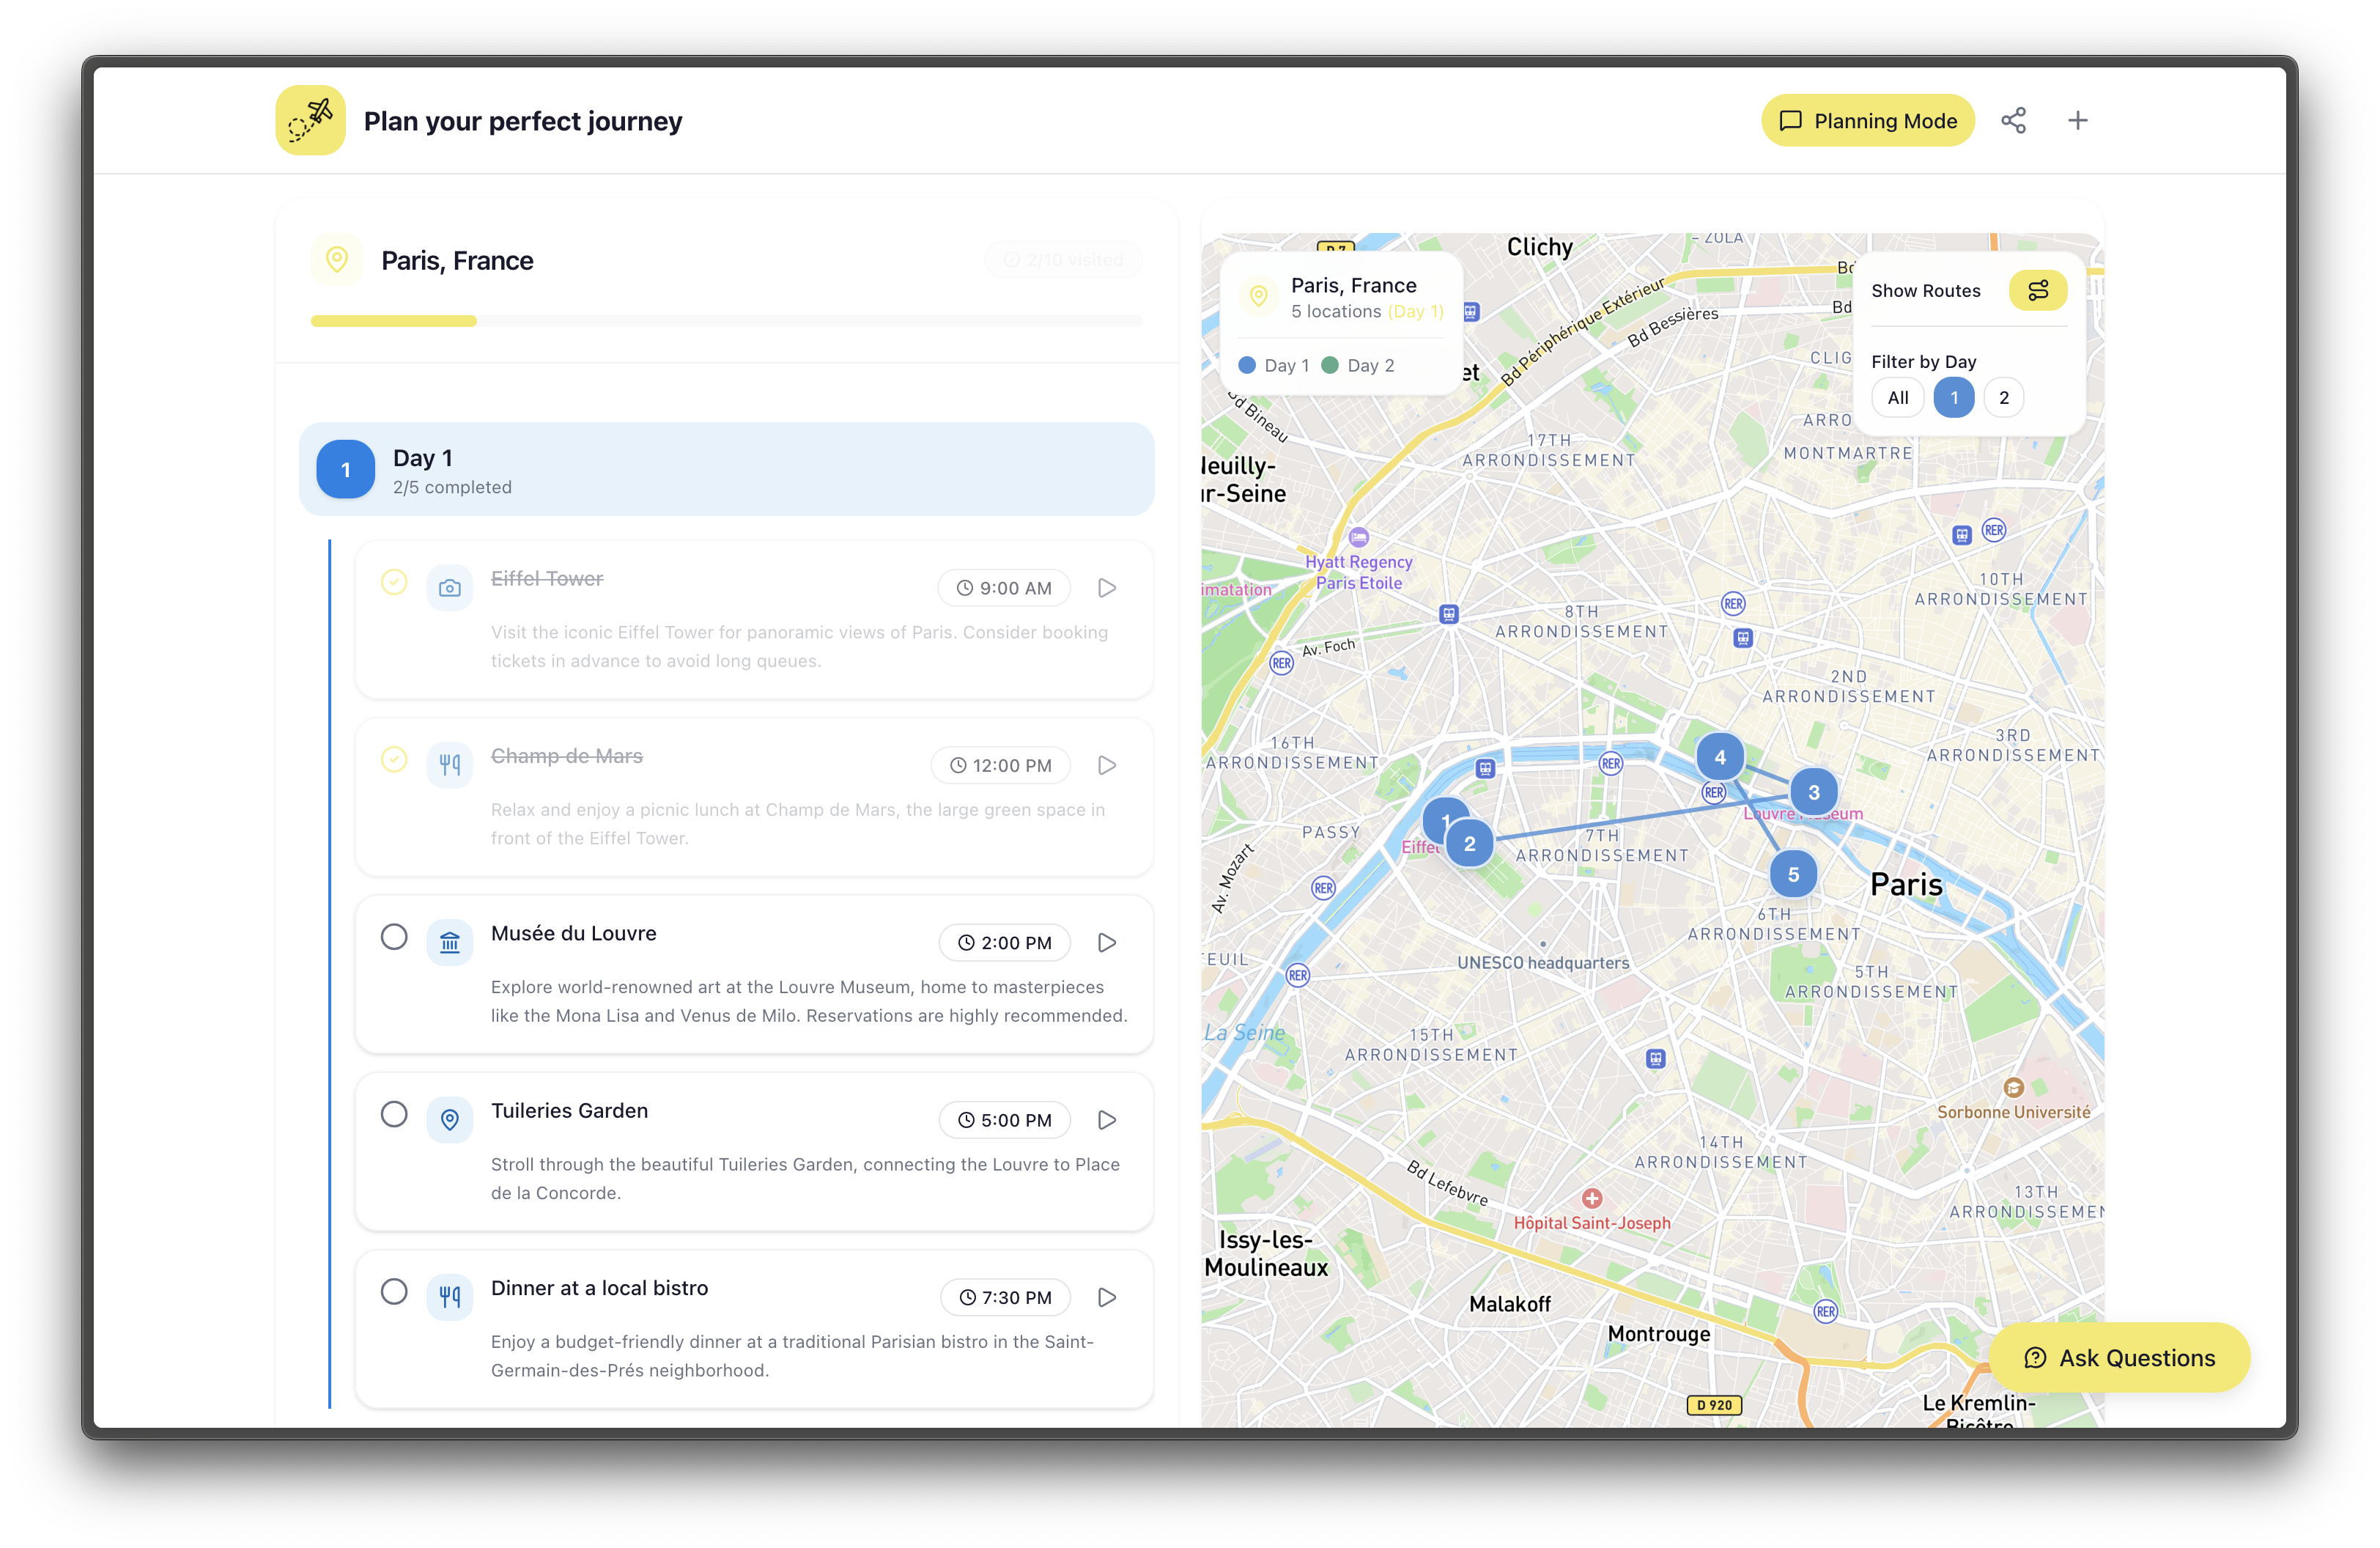Click the 12:00 PM time pill
The width and height of the screenshot is (2380, 1548).
(1000, 765)
